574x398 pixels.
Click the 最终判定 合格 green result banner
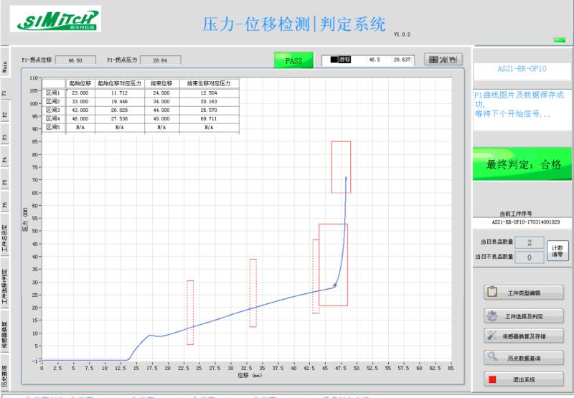tap(522, 164)
